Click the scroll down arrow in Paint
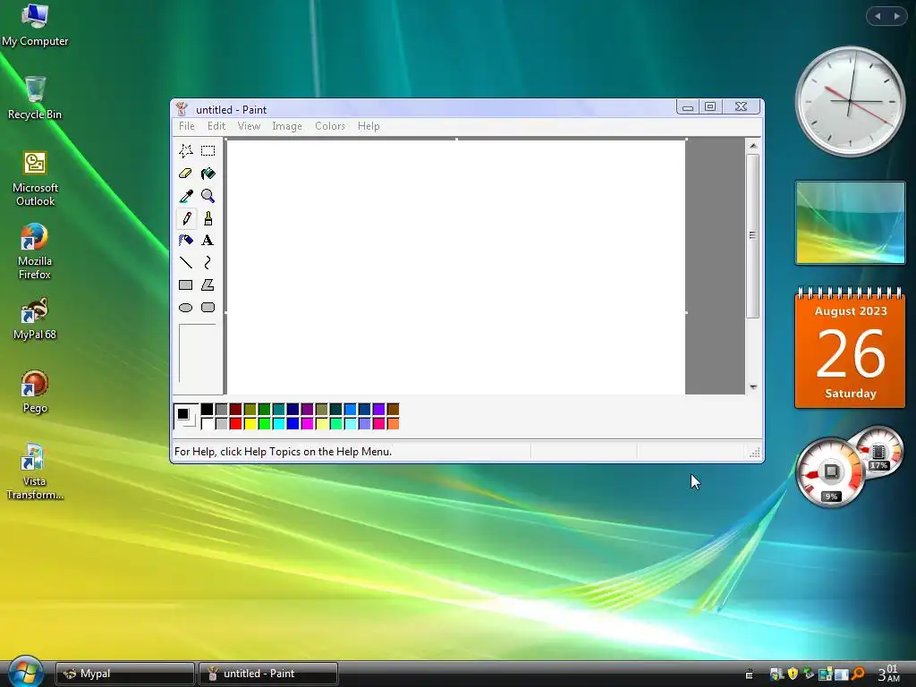 pyautogui.click(x=753, y=386)
